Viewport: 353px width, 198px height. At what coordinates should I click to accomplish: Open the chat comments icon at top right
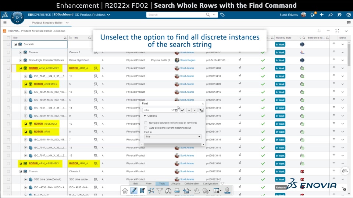pos(349,22)
